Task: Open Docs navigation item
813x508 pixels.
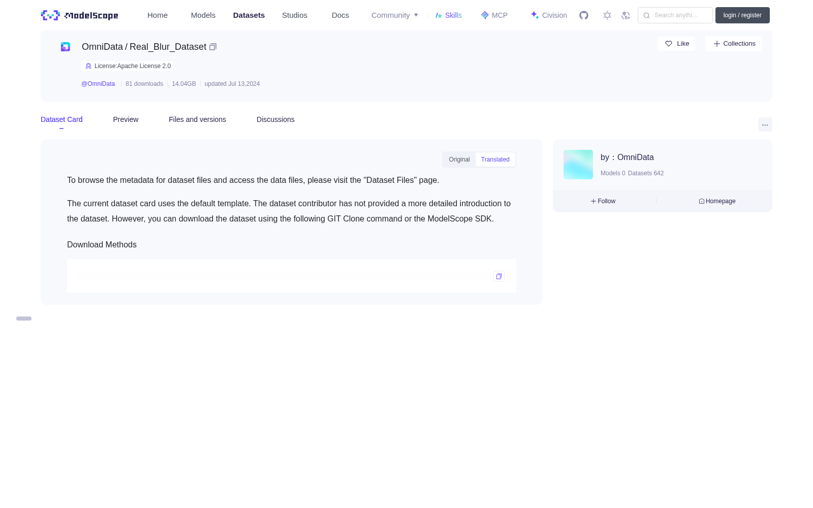Action: [x=340, y=15]
